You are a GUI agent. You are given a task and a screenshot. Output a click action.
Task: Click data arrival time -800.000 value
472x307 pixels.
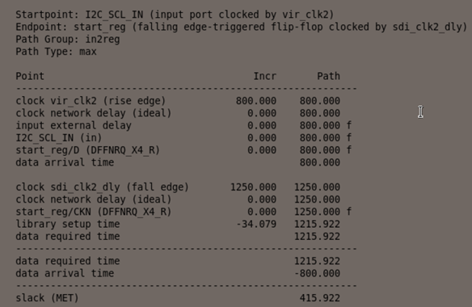(x=317, y=273)
